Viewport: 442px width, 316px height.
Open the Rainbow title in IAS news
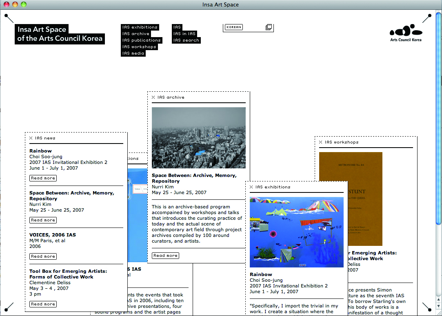click(40, 151)
